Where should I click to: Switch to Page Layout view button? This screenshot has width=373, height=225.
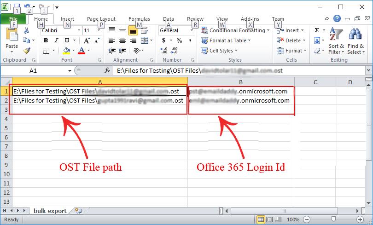(x=269, y=219)
